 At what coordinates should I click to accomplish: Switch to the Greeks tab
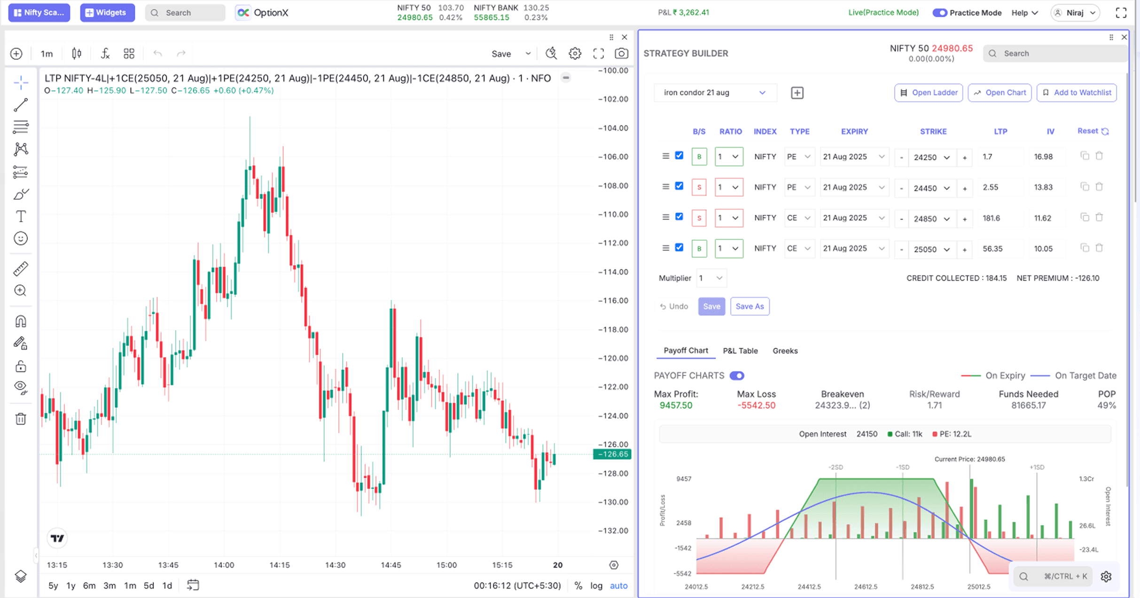pos(785,351)
